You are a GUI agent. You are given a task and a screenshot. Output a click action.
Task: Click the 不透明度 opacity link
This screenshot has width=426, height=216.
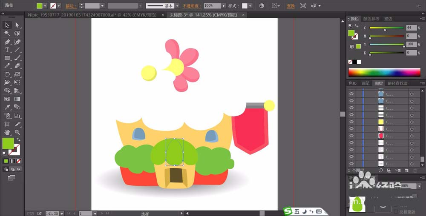(x=192, y=6)
